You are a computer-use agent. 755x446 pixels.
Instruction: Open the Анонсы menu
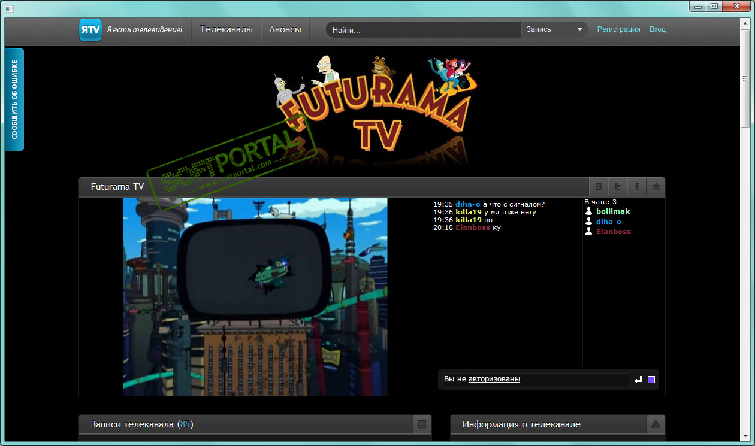click(285, 29)
